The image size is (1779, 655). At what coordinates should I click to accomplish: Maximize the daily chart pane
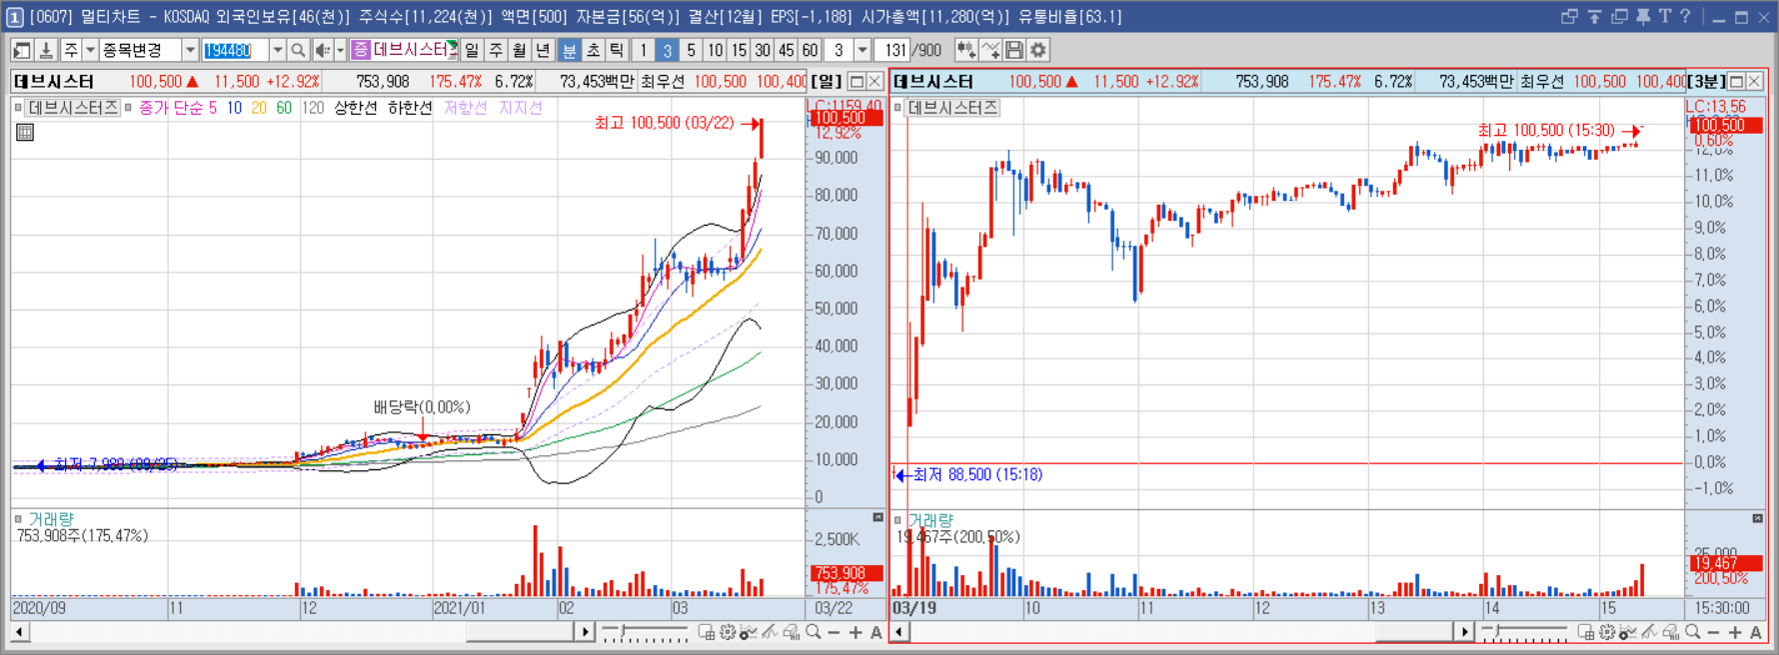pyautogui.click(x=857, y=81)
